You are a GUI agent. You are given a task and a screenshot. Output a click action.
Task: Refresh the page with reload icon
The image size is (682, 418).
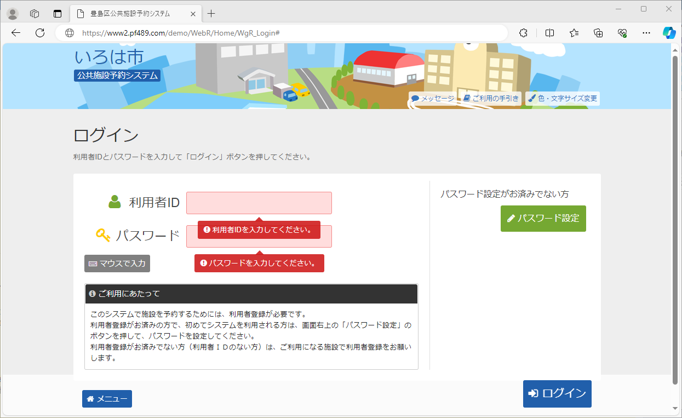(x=40, y=33)
